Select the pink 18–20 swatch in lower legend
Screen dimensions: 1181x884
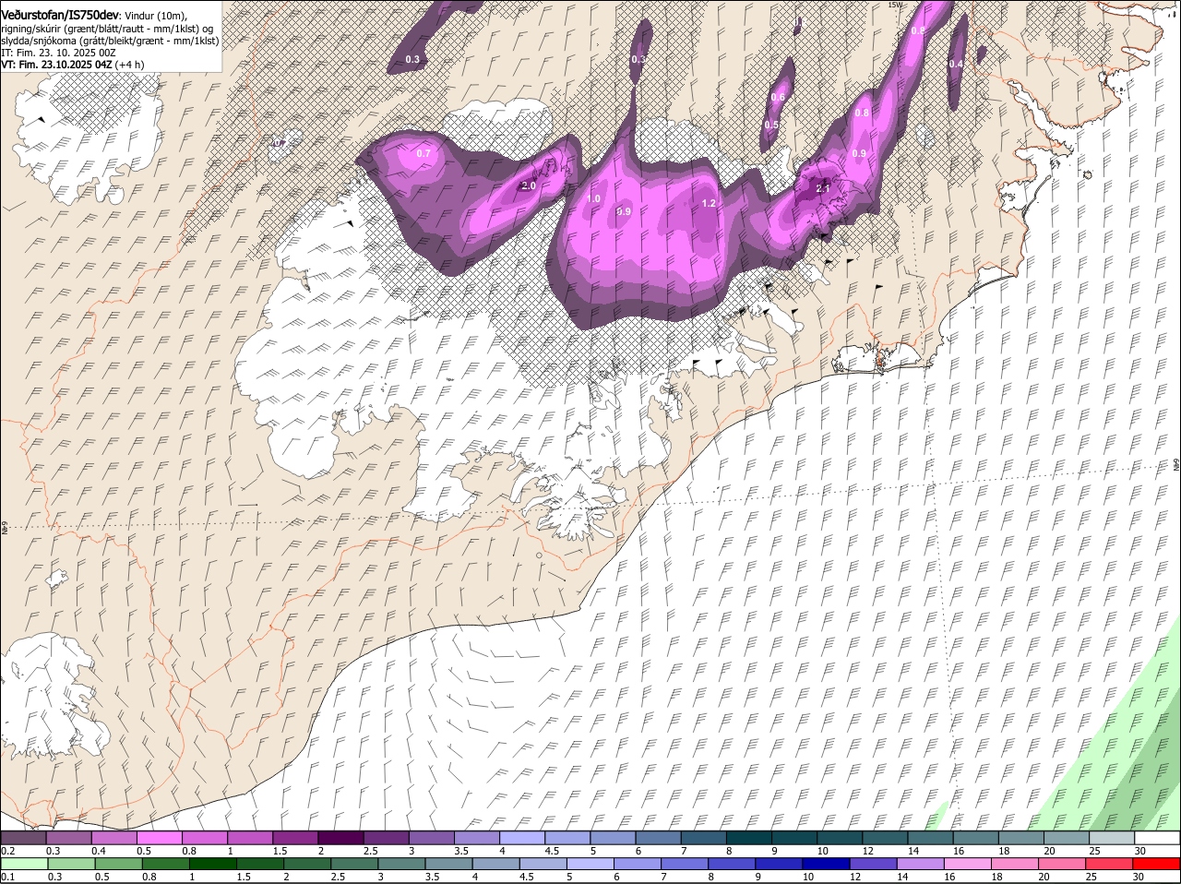tap(1017, 864)
